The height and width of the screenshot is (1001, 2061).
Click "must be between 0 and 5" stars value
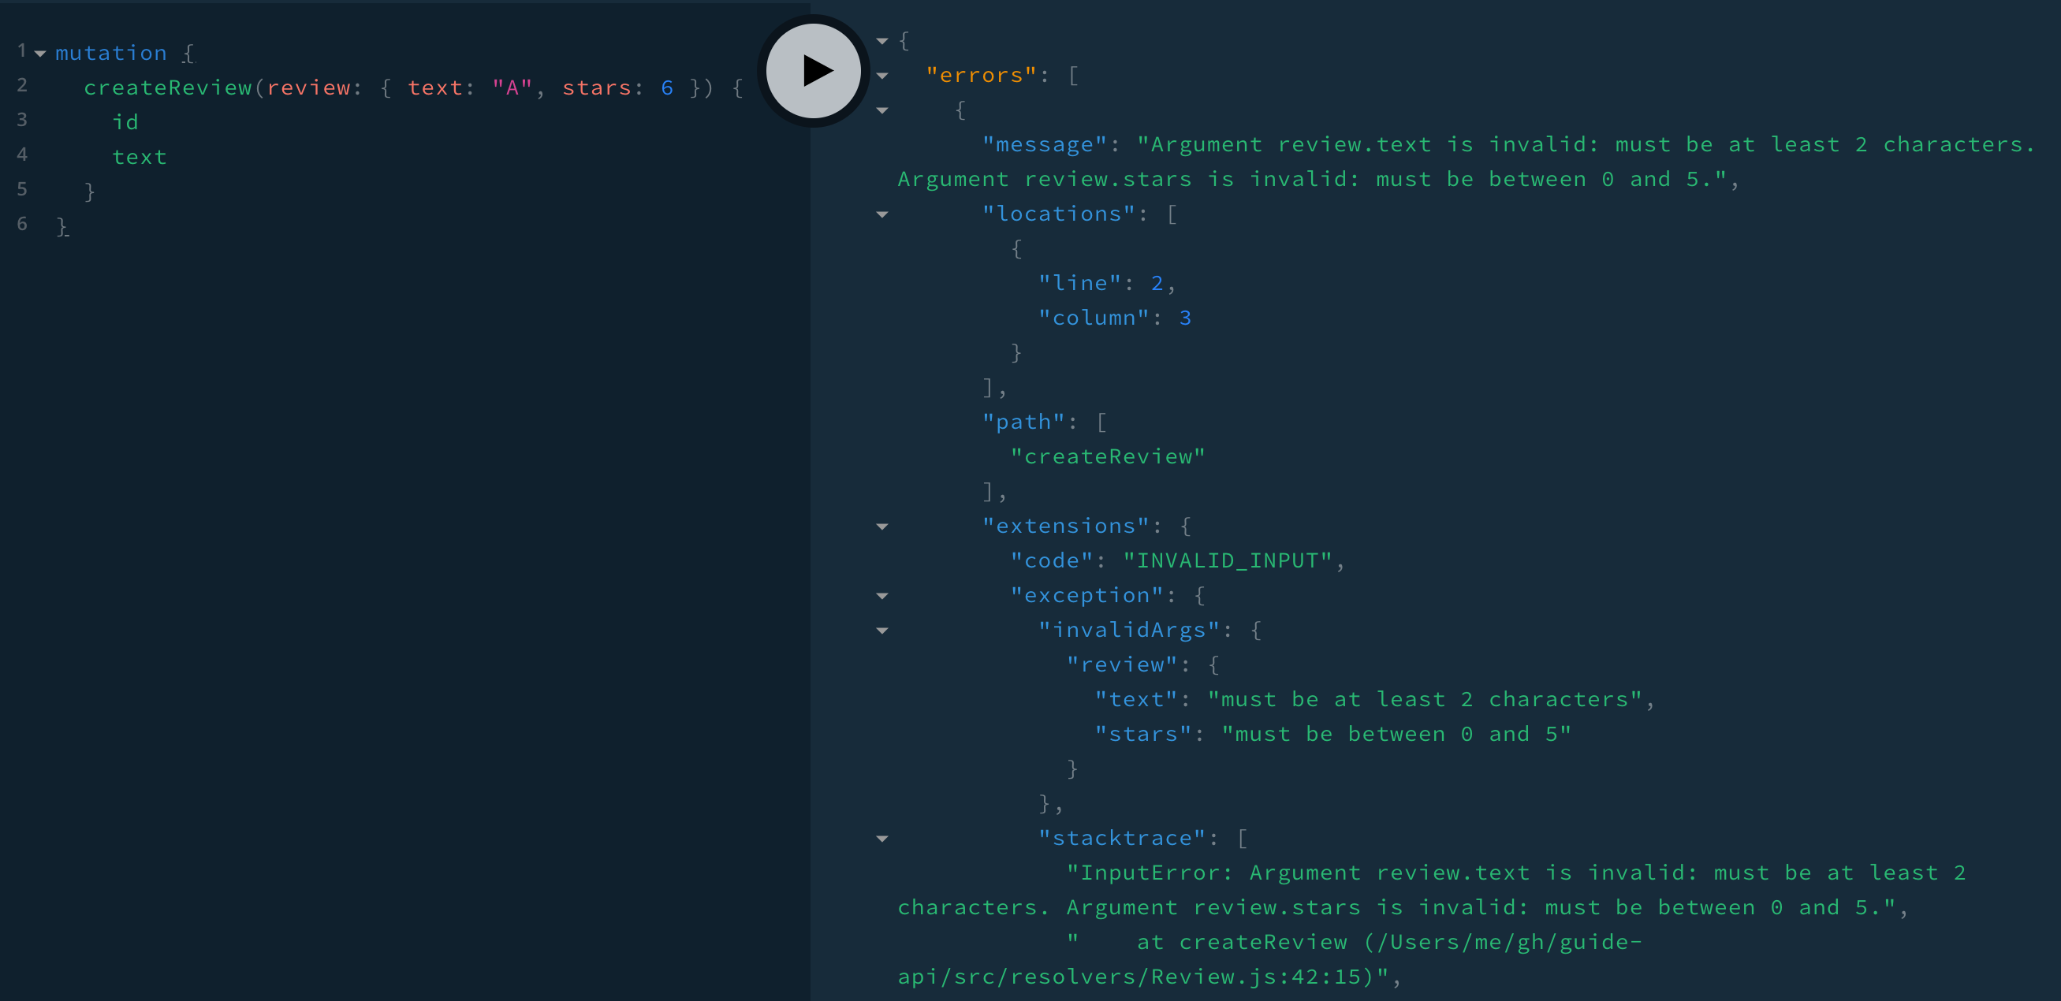pos(1396,734)
